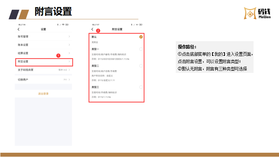
Task: Expand 结算设置 chevron arrow
Action: click(x=69, y=53)
